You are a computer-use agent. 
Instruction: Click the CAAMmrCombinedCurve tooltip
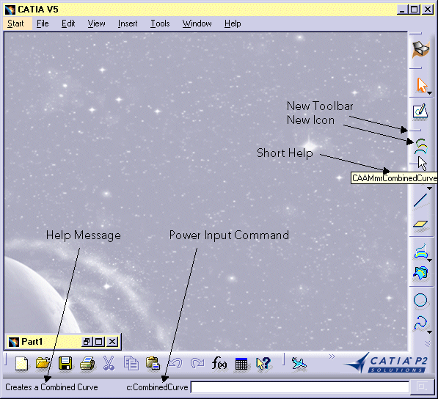tap(394, 177)
